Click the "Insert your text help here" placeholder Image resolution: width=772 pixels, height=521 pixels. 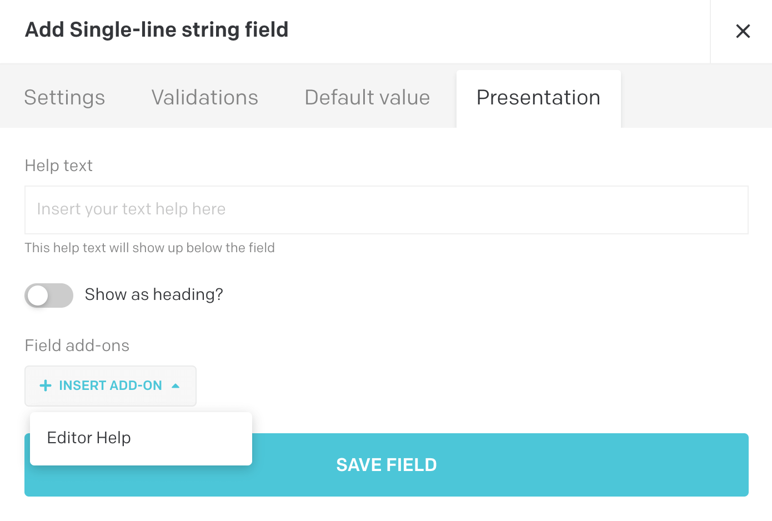pos(131,209)
